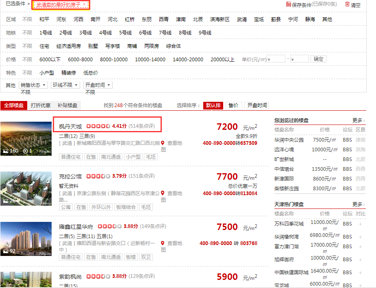This screenshot has width=376, height=288.
Task: Switch to the 补贴楼盘 tab
Action: [67, 105]
